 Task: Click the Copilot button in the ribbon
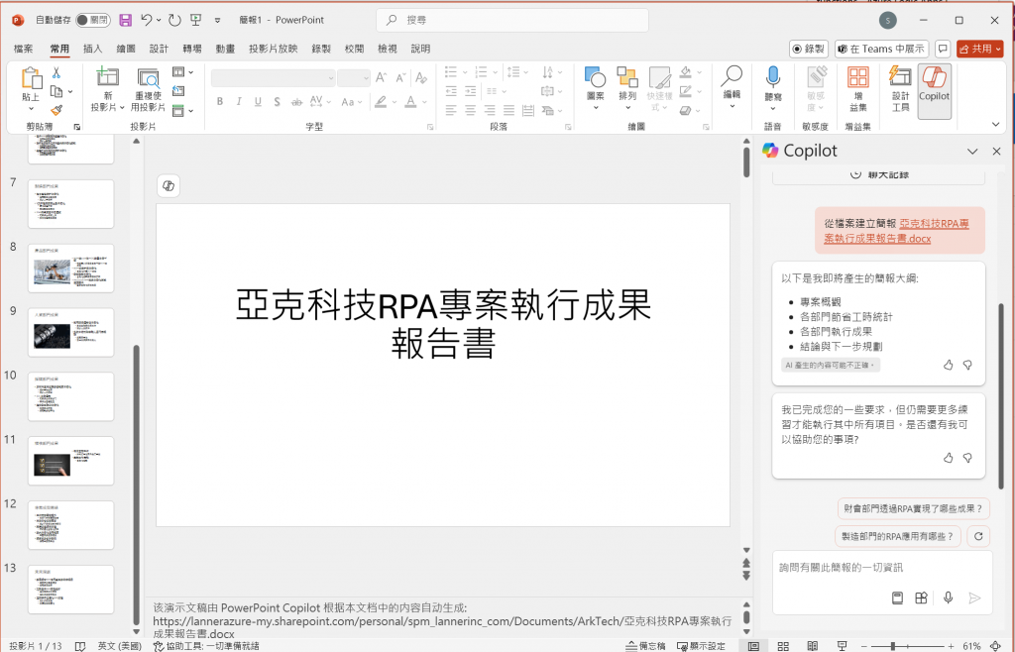pos(934,91)
